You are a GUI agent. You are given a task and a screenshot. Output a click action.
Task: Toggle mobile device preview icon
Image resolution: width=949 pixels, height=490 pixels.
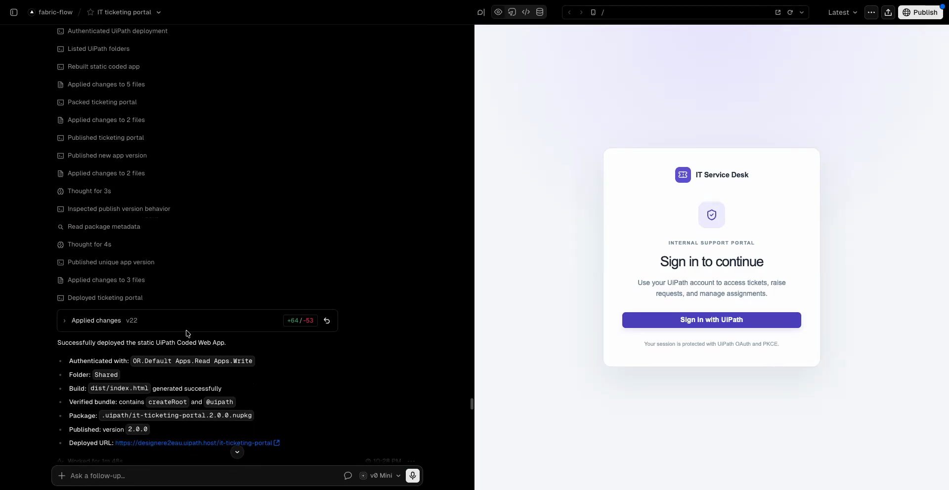point(593,12)
